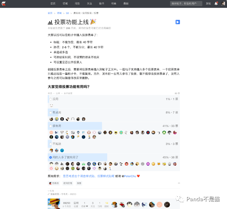Click the site logo in the top bar
The width and height of the screenshot is (227, 209).
coord(4,4)
